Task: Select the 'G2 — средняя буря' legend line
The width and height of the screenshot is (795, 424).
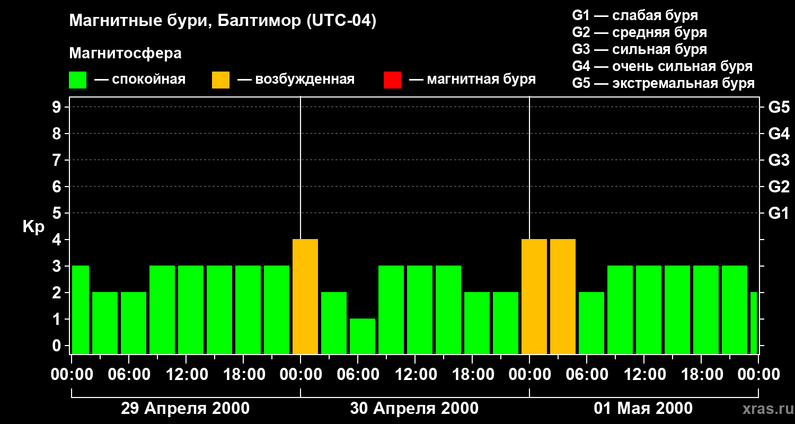Action: (639, 32)
